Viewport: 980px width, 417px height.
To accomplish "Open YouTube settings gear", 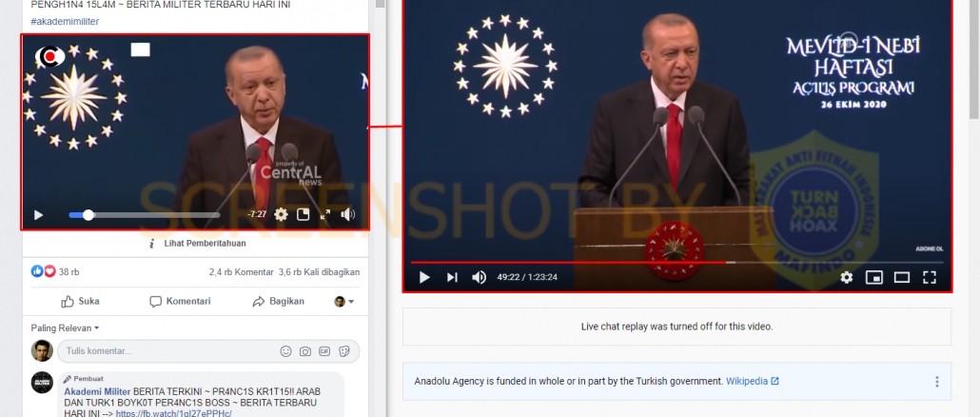I will click(x=846, y=277).
